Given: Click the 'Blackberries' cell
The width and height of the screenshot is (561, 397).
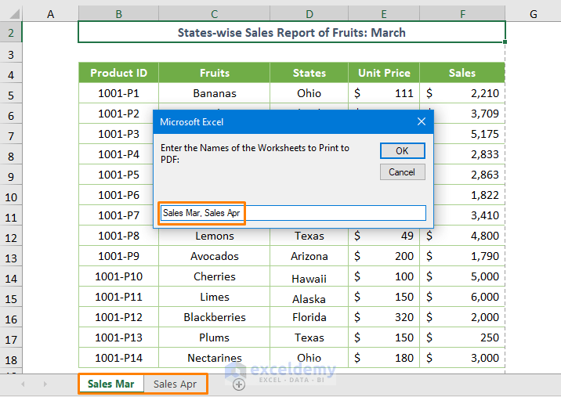Looking at the screenshot, I should [215, 317].
